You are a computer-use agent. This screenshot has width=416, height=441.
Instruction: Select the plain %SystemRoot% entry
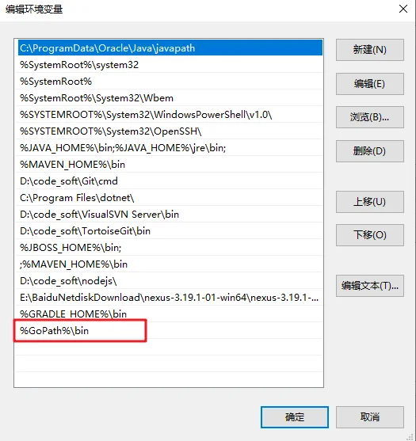pyautogui.click(x=169, y=82)
